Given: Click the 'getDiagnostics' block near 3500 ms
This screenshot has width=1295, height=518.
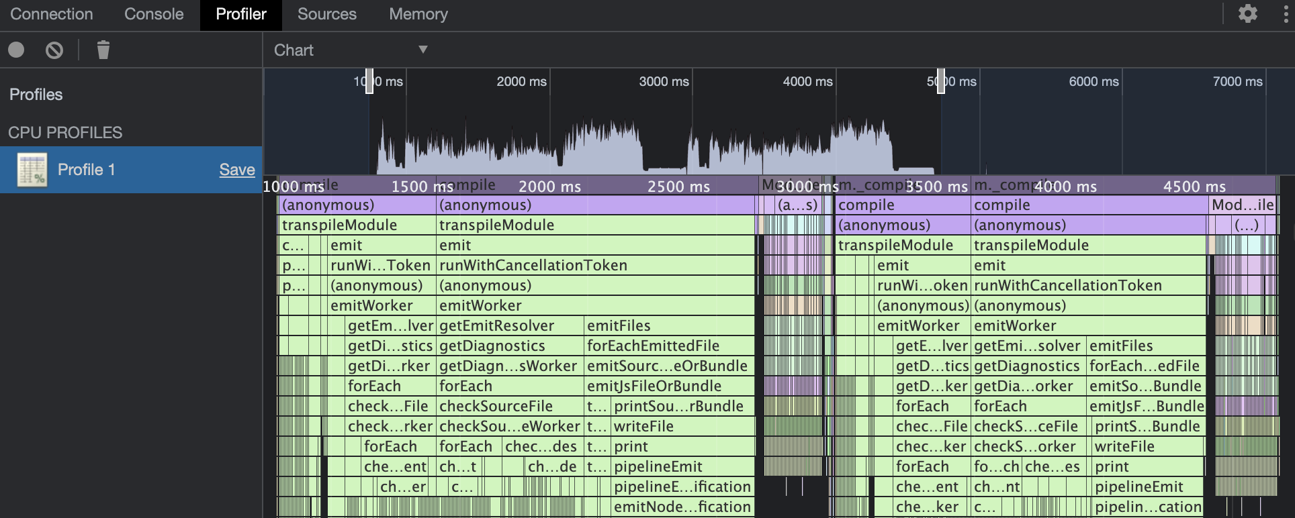Looking at the screenshot, I should (1030, 366).
